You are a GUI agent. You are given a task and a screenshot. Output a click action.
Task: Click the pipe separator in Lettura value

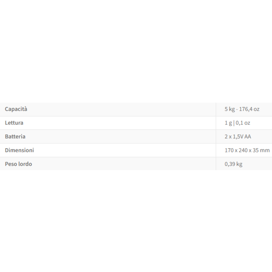pos(234,123)
